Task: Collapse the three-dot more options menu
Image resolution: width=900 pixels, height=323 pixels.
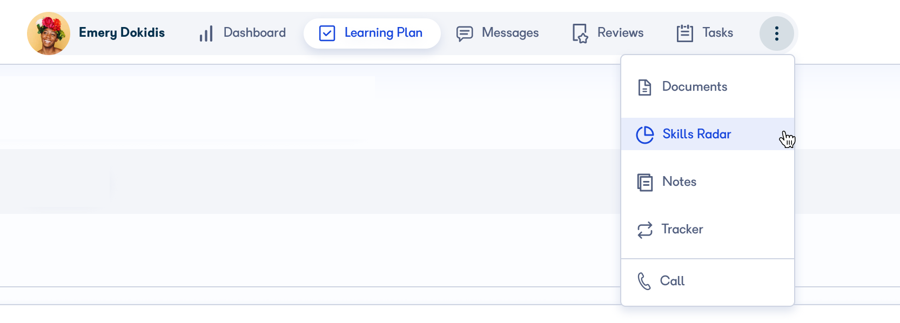Action: (x=777, y=33)
